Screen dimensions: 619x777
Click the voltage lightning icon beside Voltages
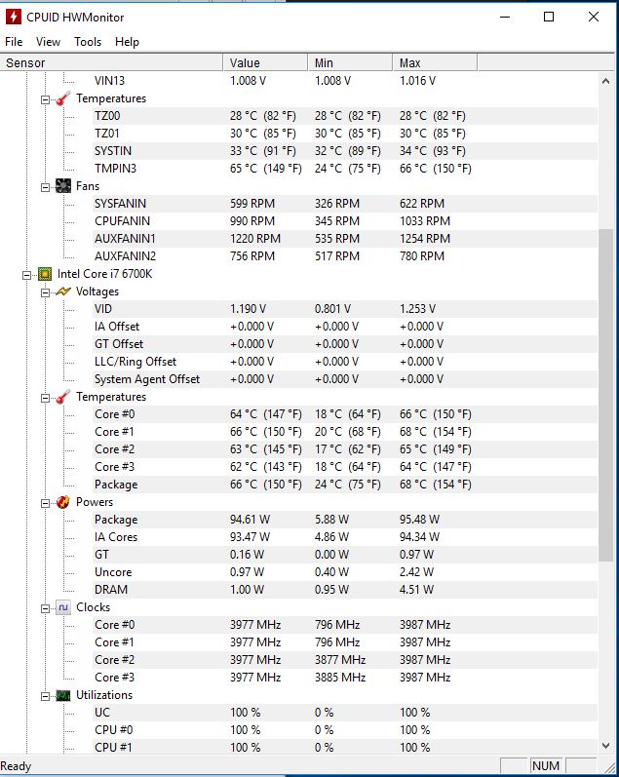(63, 291)
